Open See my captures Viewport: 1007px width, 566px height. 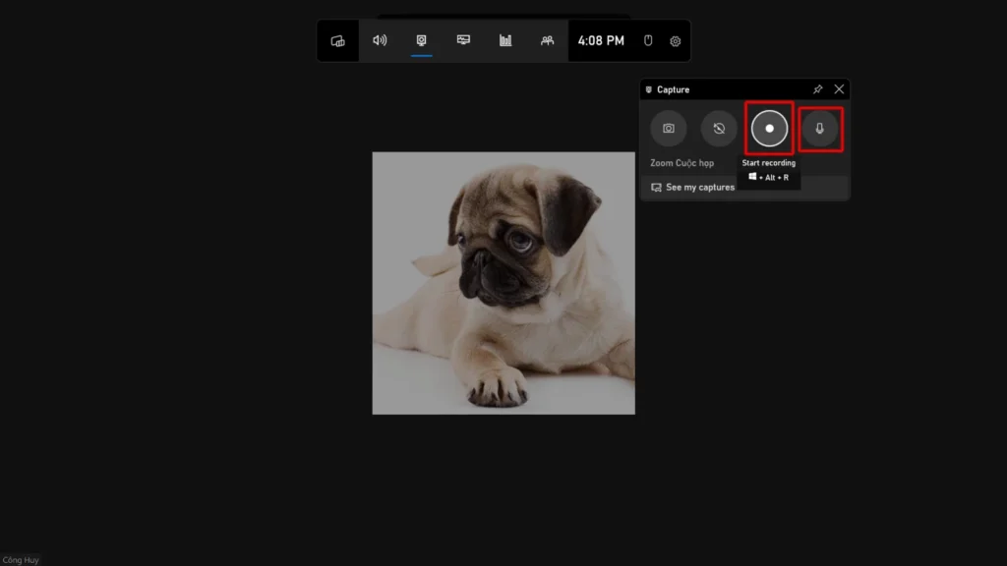(x=693, y=187)
